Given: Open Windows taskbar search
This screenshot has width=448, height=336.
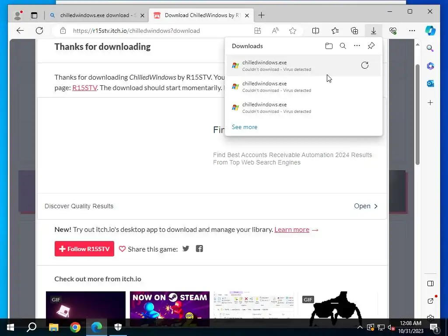Looking at the screenshot, I should 31,327.
